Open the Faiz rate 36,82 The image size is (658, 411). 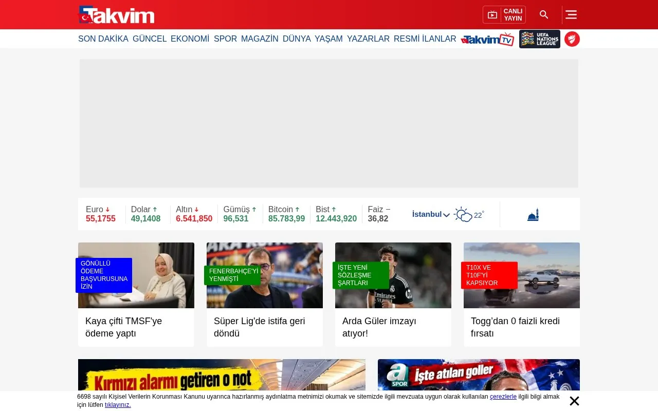(379, 214)
